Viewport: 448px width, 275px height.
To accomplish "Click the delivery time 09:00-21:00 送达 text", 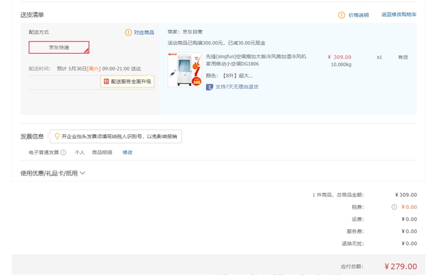I will (x=121, y=69).
